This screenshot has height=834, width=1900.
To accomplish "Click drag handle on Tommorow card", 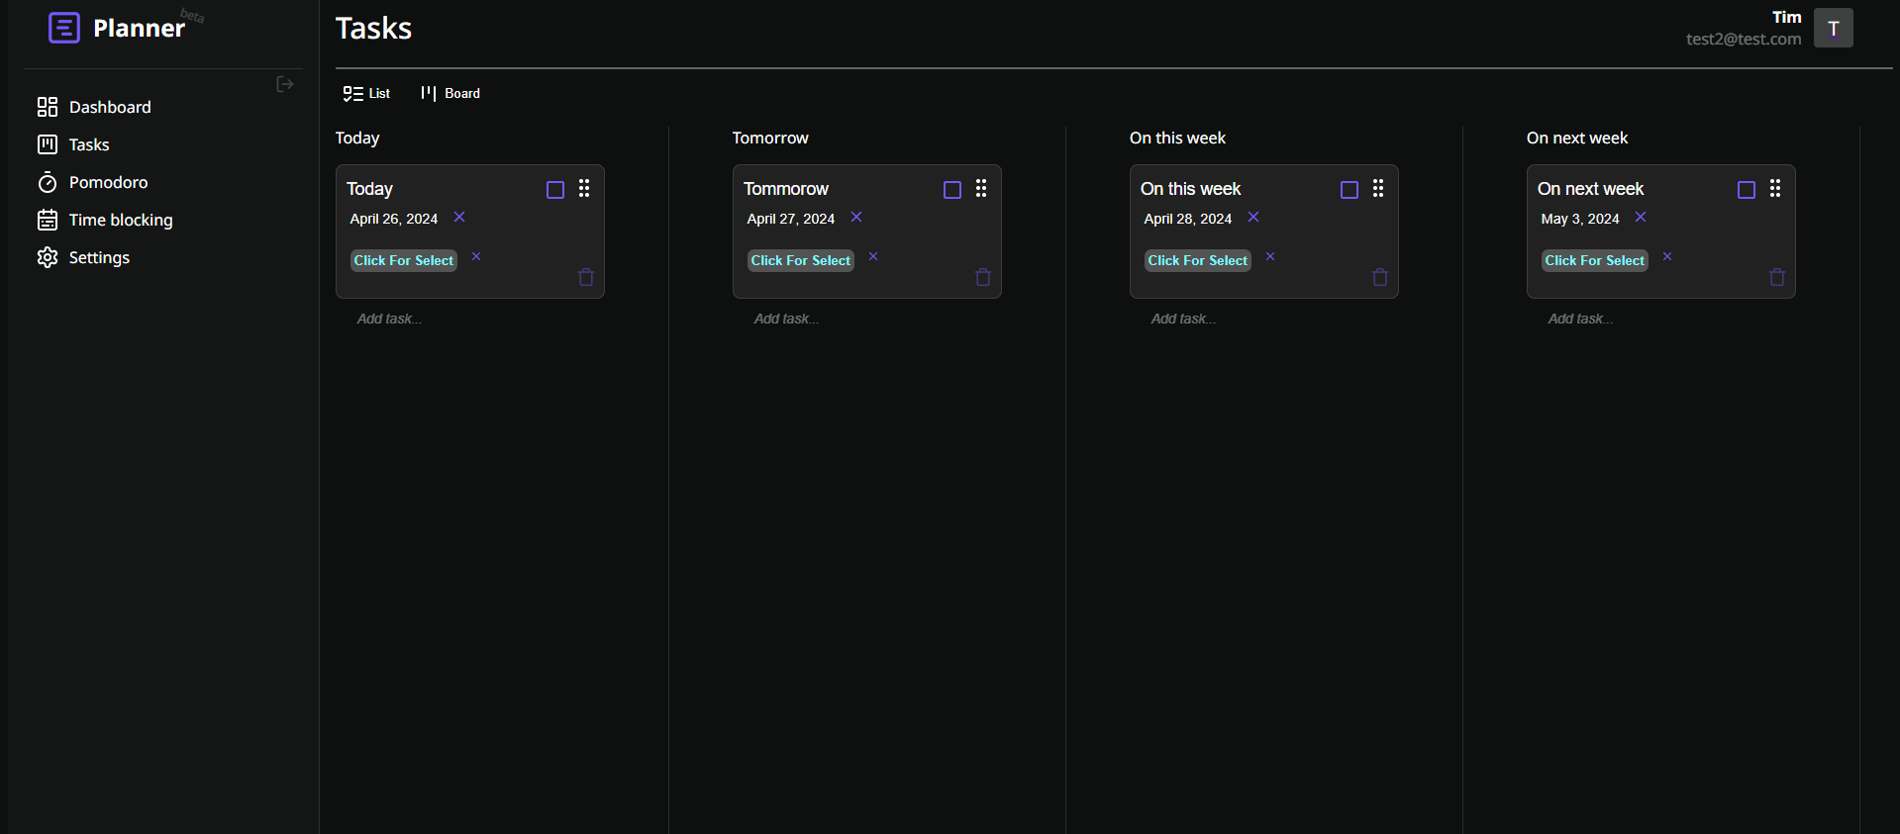I will point(981,188).
